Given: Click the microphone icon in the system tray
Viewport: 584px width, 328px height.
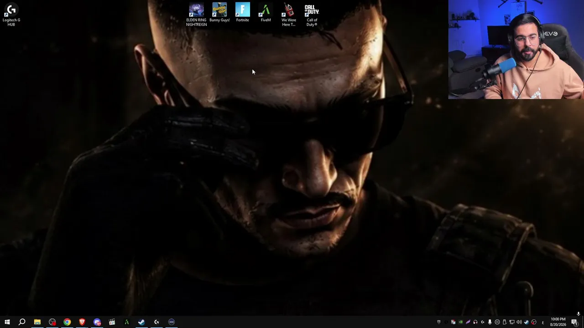Looking at the screenshot, I should [490, 323].
